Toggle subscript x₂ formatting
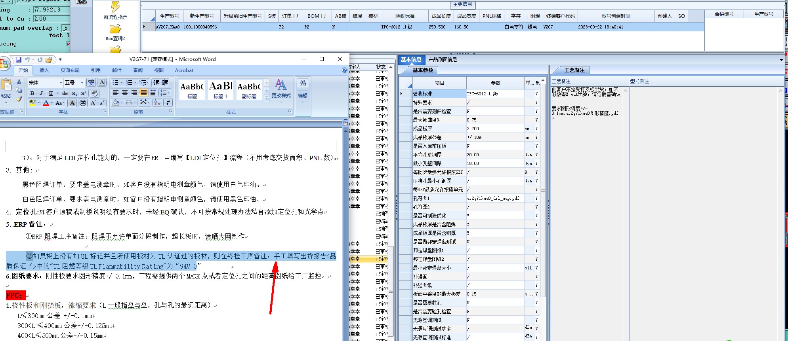The width and height of the screenshot is (788, 341). click(74, 93)
